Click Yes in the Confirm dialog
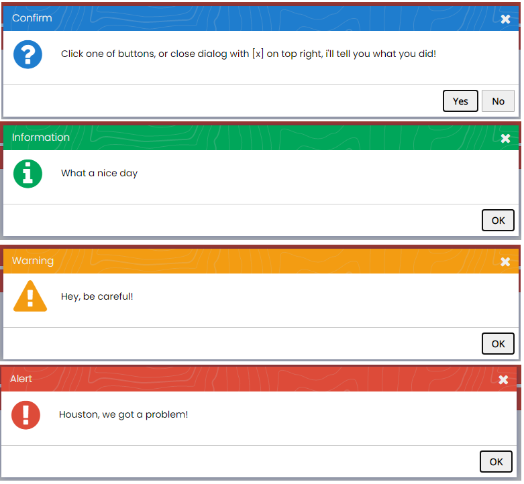Image resolution: width=524 pixels, height=484 pixels. pyautogui.click(x=460, y=101)
